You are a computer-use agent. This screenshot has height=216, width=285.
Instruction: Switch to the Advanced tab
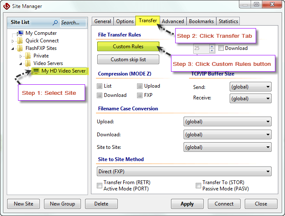[x=173, y=21]
